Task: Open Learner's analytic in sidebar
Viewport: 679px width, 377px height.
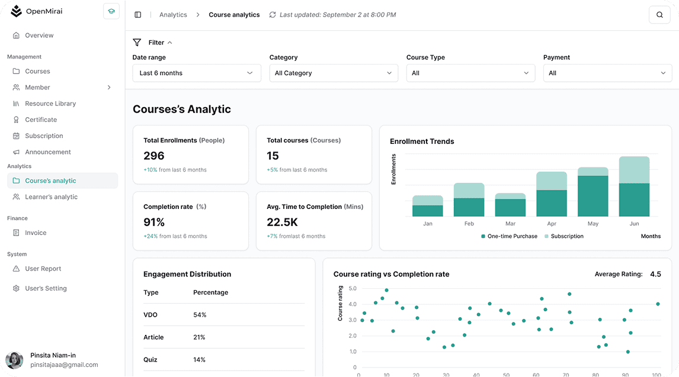Action: pyautogui.click(x=51, y=197)
